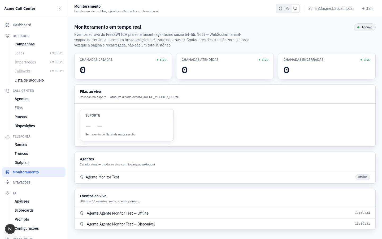Select the Suporte queue card
Screen dimensions: 382x239
point(127,125)
